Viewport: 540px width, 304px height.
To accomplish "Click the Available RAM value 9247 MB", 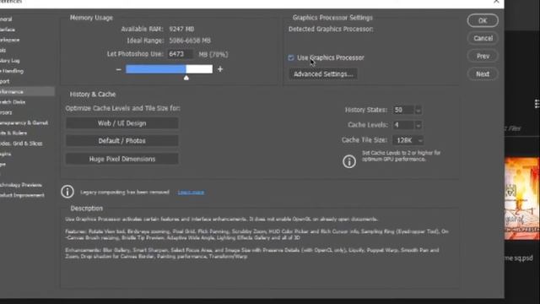I will [x=181, y=30].
